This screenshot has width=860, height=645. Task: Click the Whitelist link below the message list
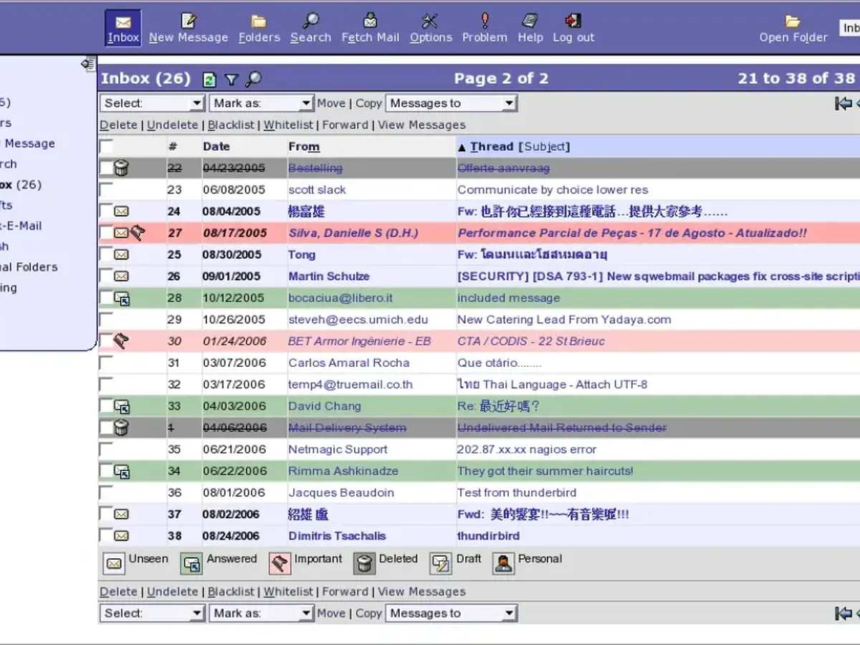click(x=288, y=592)
